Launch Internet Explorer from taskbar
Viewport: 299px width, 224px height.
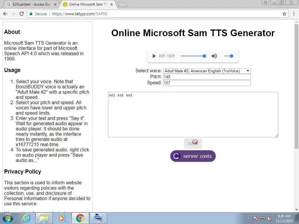[26, 218]
